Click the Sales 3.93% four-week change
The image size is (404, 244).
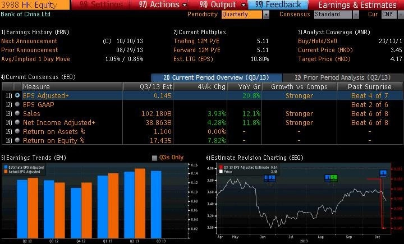[217, 114]
